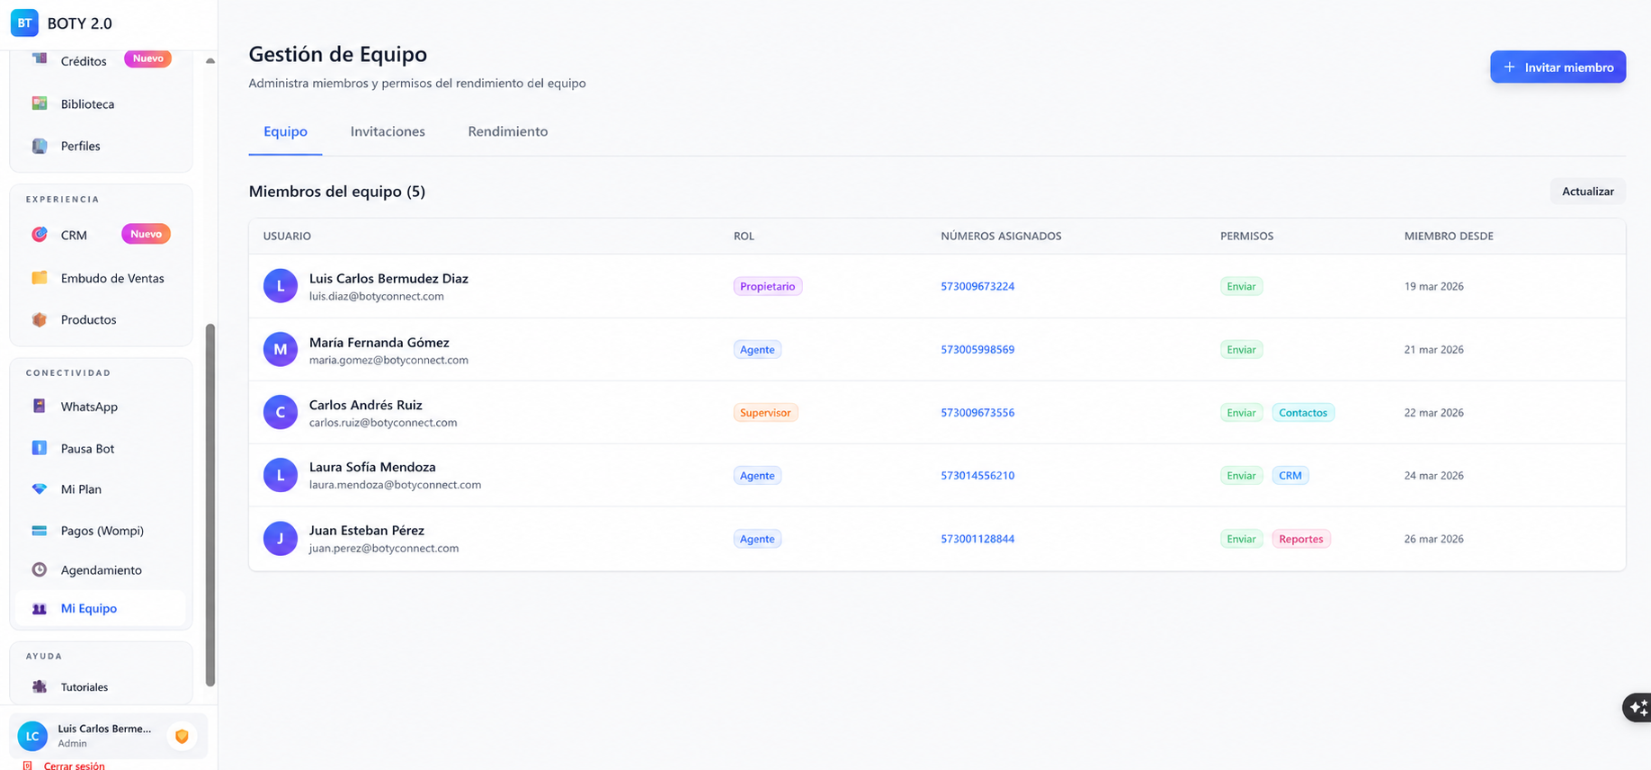
Task: Click the date 26 mar 2026
Action: (x=1433, y=539)
